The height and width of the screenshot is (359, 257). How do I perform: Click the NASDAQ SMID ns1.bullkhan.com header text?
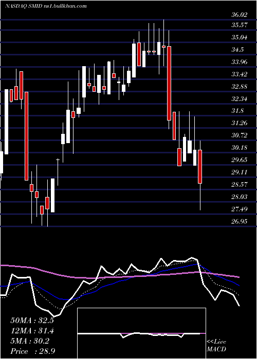click(46, 6)
